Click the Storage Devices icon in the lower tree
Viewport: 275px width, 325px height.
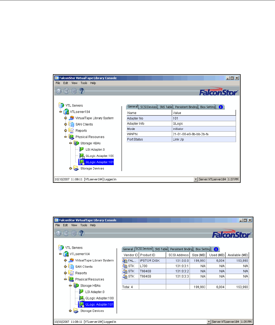(76, 311)
